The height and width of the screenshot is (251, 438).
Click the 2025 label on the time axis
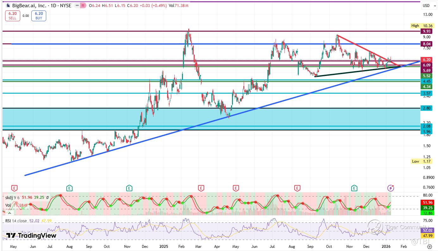point(164,246)
